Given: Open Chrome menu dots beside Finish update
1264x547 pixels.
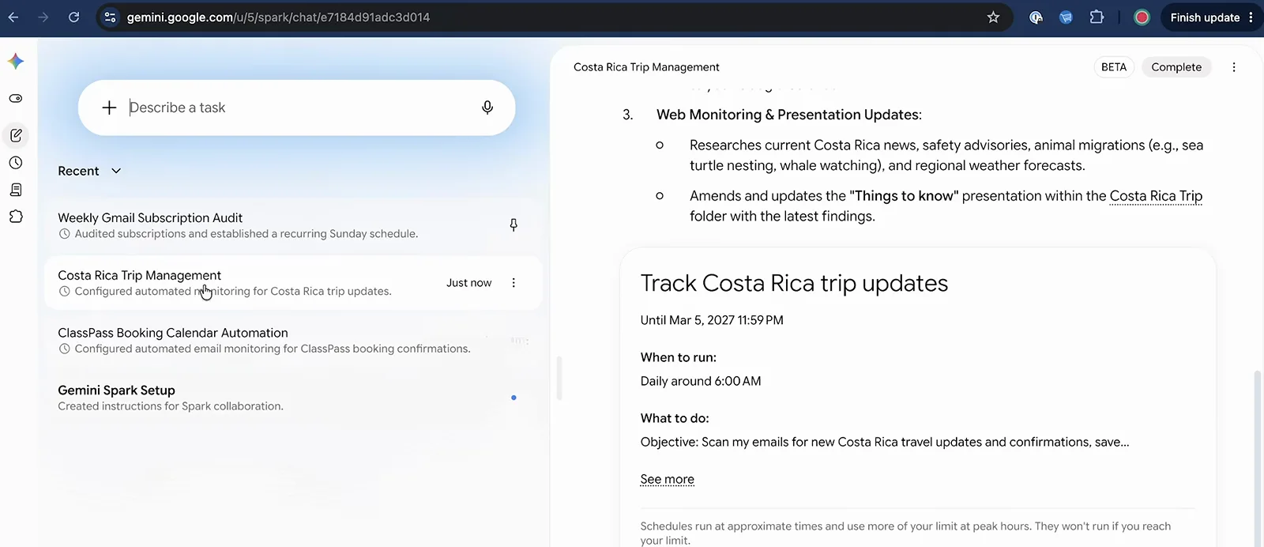Looking at the screenshot, I should [x=1251, y=17].
